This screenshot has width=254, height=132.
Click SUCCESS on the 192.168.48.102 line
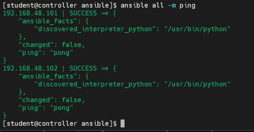[x=83, y=69]
